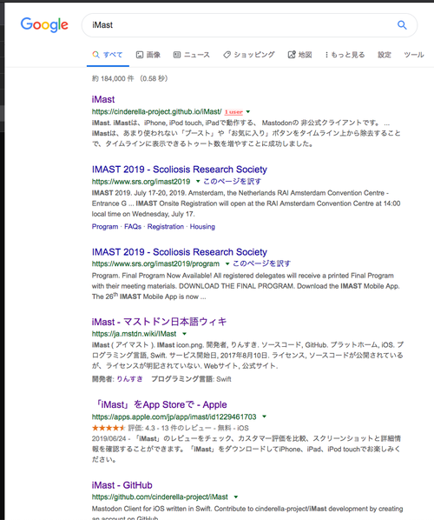The width and height of the screenshot is (434, 520).
Task: Expand arrow beside srs.org/imast2019 URL
Action: pos(198,181)
